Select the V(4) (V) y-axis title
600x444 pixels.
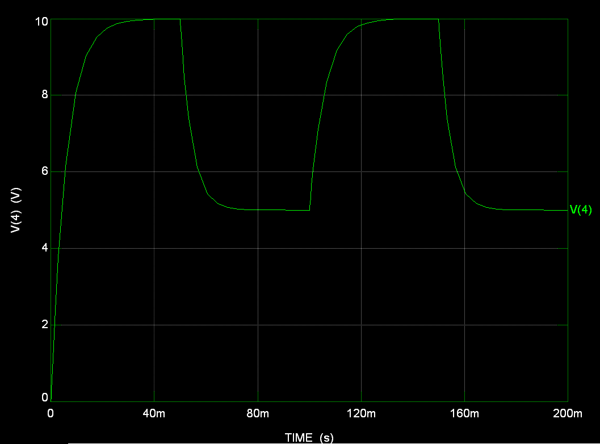pos(16,210)
